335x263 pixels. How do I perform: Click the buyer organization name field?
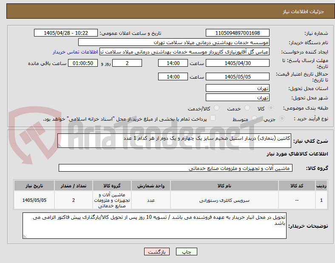tap(174, 42)
